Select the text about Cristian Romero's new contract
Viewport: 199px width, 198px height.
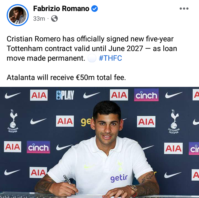[92, 49]
